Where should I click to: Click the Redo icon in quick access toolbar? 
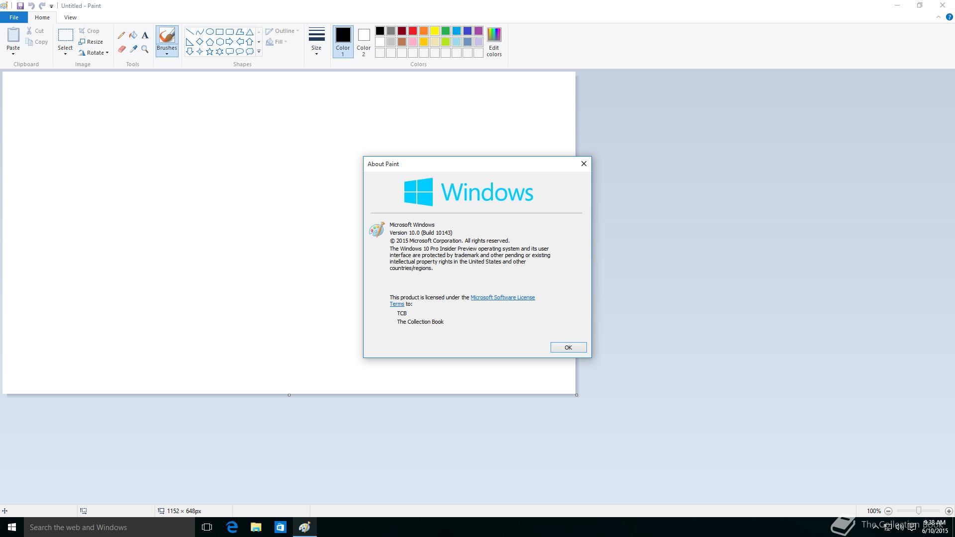[42, 6]
